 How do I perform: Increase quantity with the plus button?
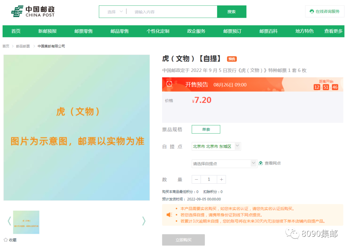(x=221, y=179)
